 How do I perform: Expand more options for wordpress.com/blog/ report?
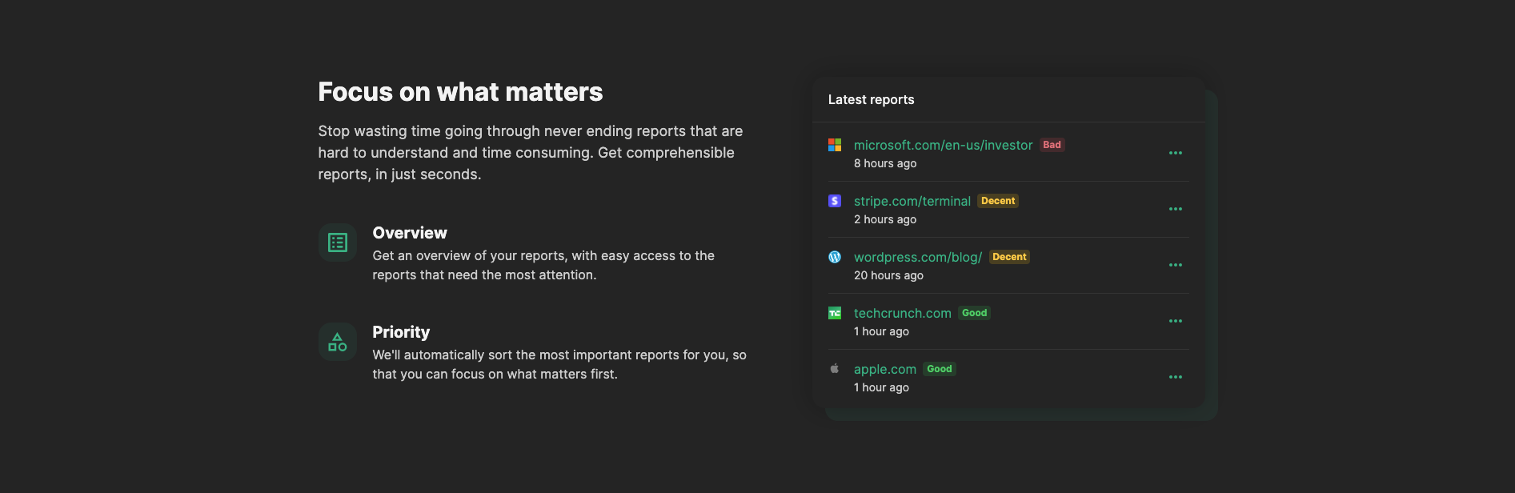[1175, 265]
